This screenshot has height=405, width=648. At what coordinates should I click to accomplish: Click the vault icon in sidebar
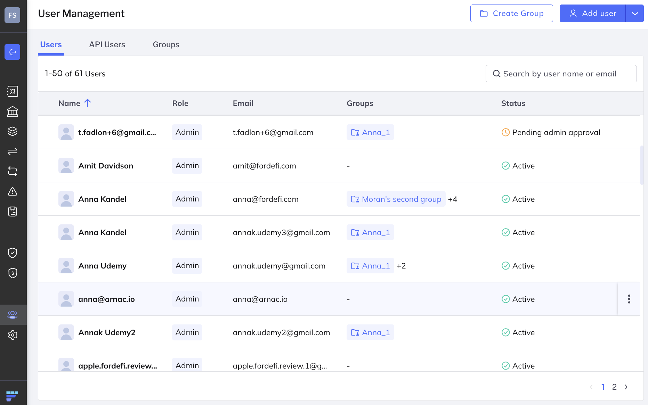point(13,91)
